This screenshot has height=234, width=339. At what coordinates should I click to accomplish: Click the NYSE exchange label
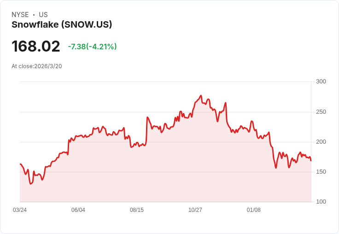pos(20,15)
